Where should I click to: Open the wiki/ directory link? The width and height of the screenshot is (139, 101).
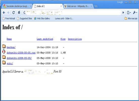(x=10, y=63)
